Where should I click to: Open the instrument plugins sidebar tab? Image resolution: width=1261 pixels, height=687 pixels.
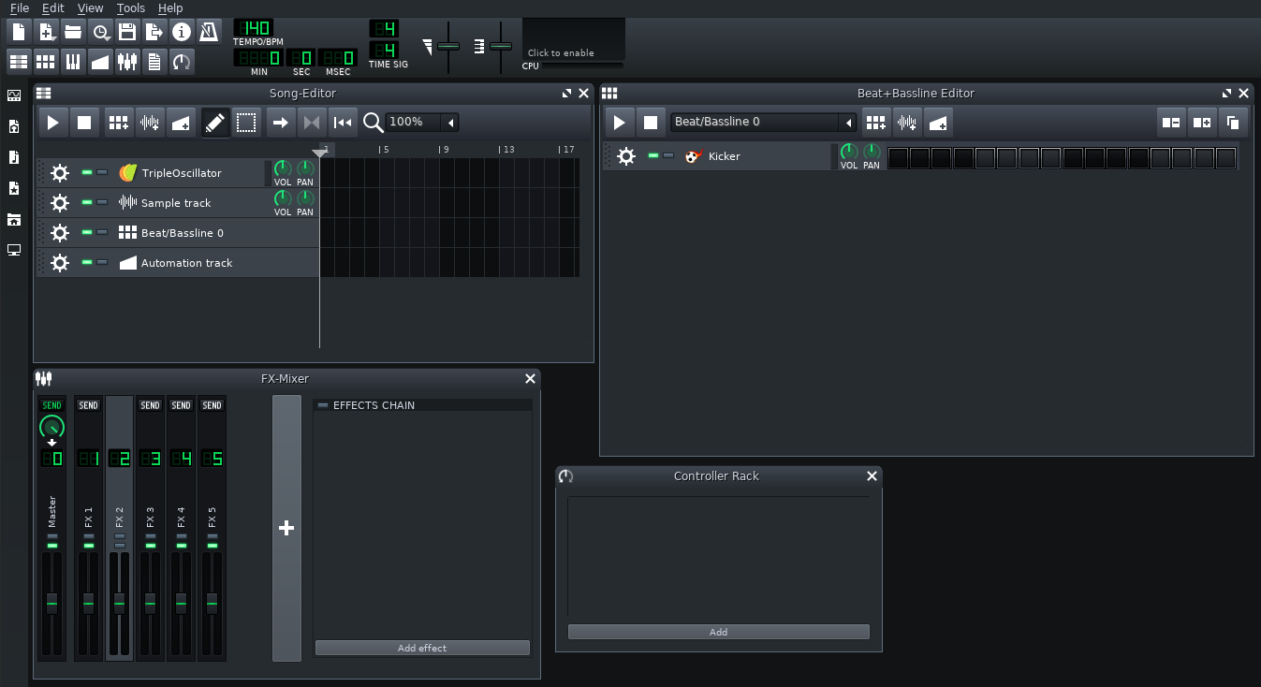pos(14,95)
